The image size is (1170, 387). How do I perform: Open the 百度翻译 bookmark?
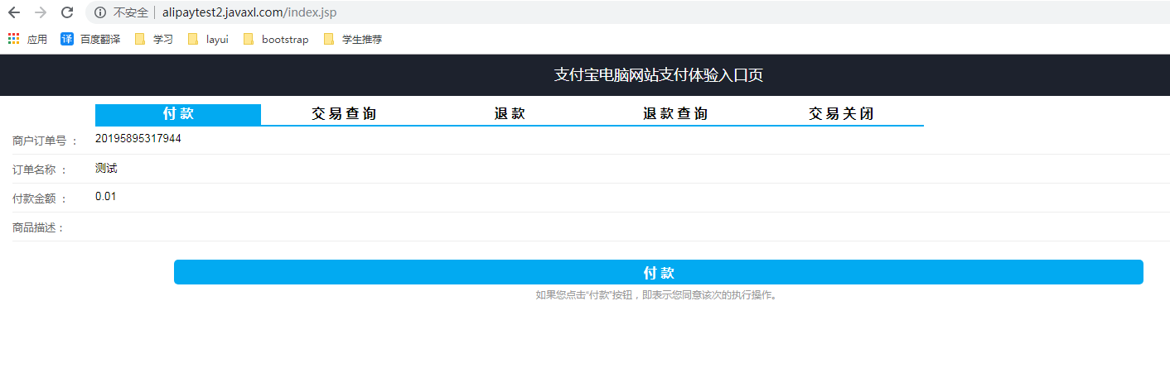(90, 39)
